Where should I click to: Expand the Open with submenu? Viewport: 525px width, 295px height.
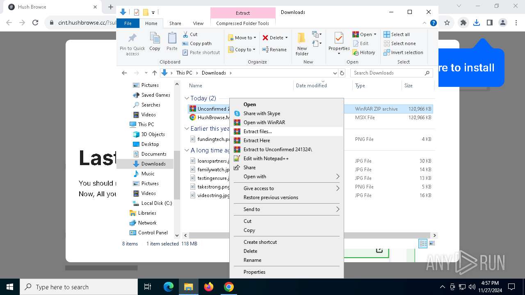(286, 177)
